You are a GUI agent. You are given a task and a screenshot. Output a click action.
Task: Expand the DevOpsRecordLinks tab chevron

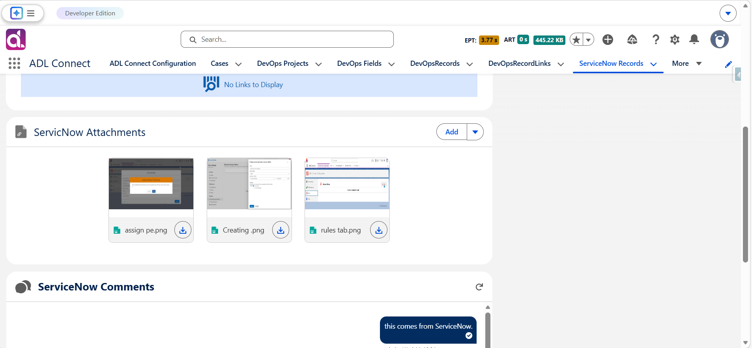(x=561, y=64)
